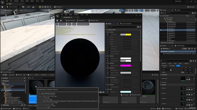Collapse the 03 - Specular group

[107, 68]
